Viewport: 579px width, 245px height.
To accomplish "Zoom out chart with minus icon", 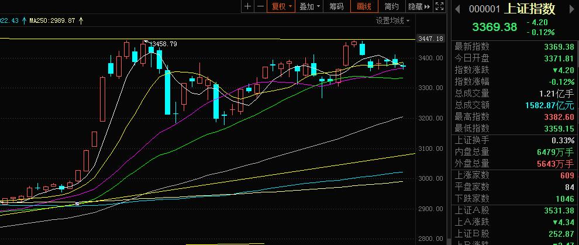I will click(260, 6).
